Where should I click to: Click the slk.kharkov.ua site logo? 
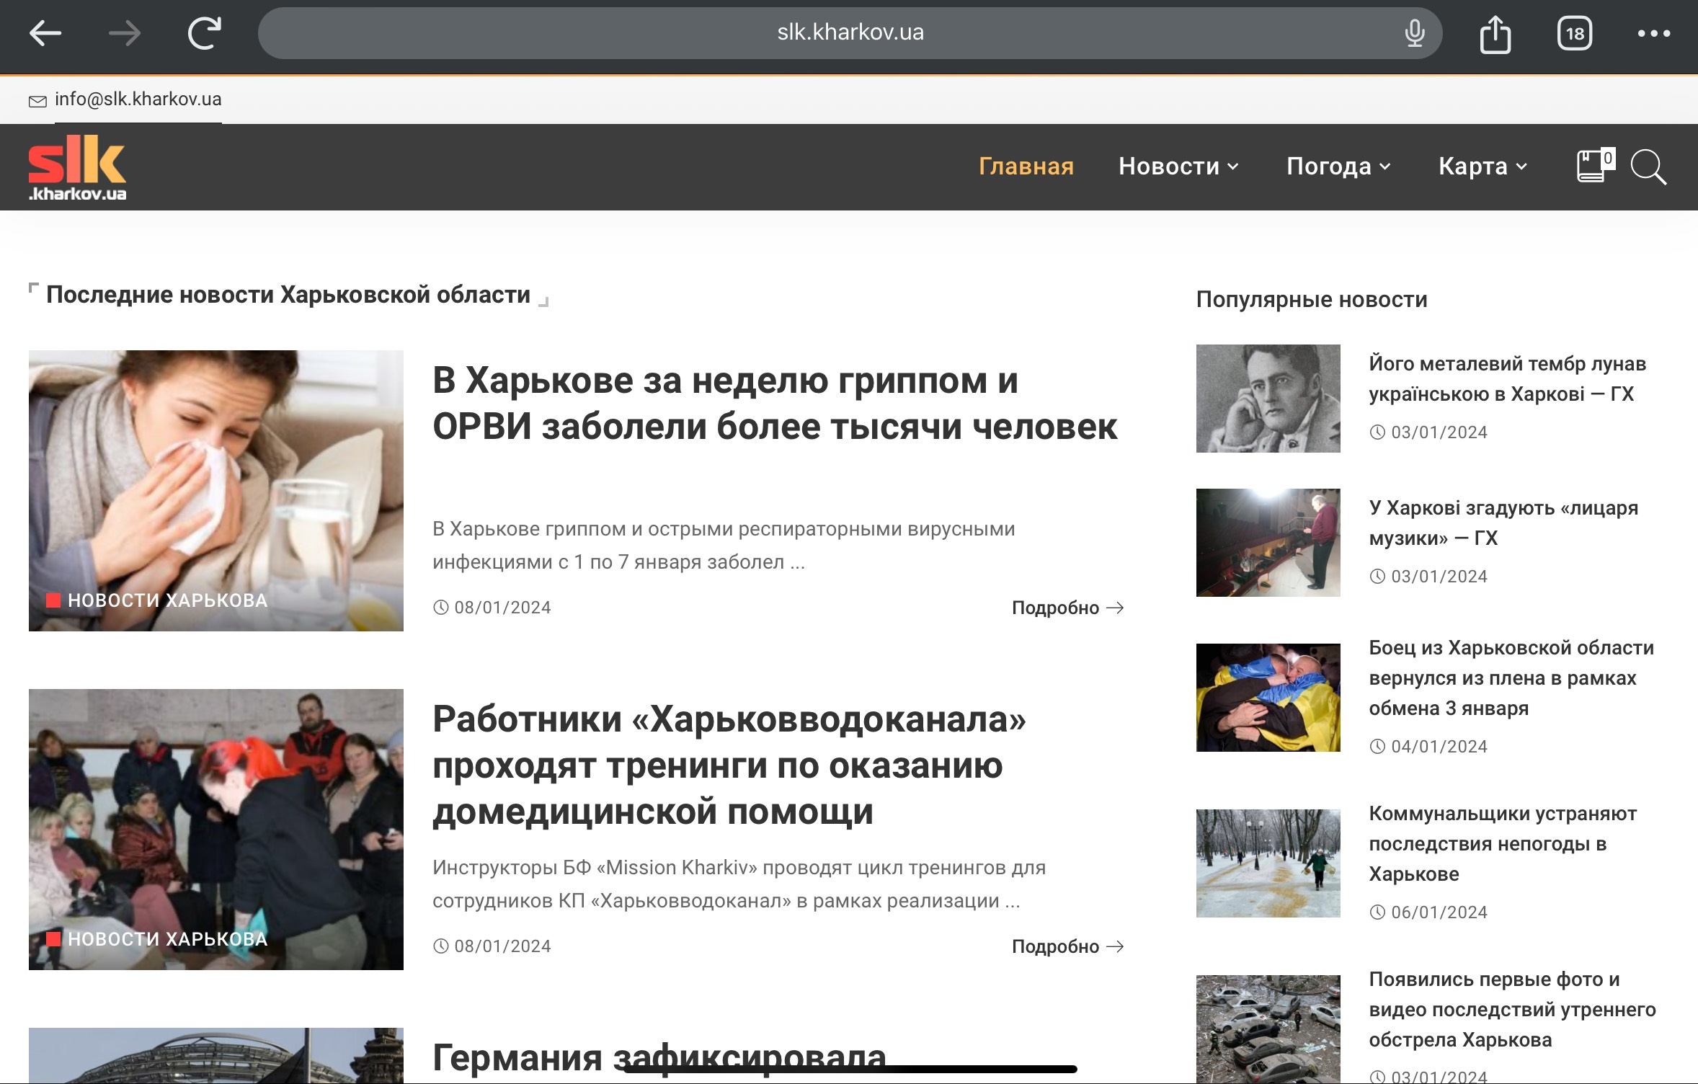tap(77, 167)
